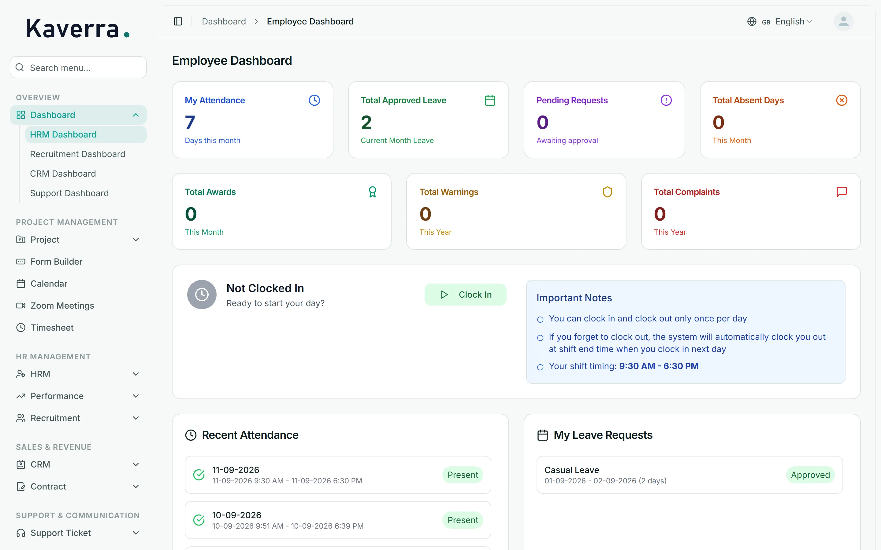Expand the Support Ticket menu
Viewport: 881px width, 550px height.
coord(78,533)
